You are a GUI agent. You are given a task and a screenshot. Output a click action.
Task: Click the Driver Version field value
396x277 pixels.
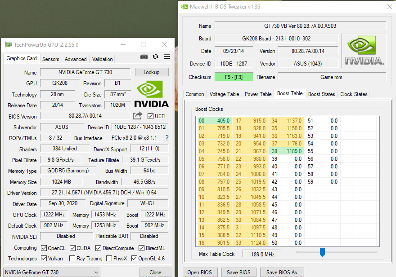click(x=104, y=193)
